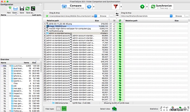Open a configuration file icon
Viewport: 190px width, 112px height.
(x=15, y=9)
